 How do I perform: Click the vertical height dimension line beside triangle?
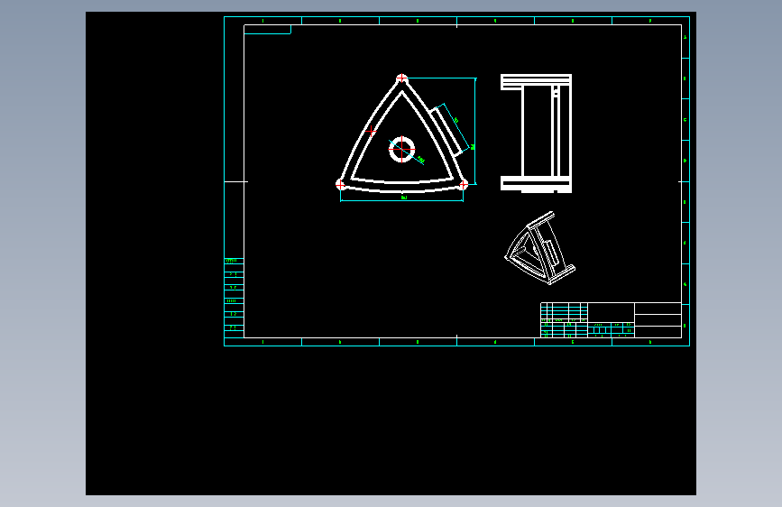[475, 131]
